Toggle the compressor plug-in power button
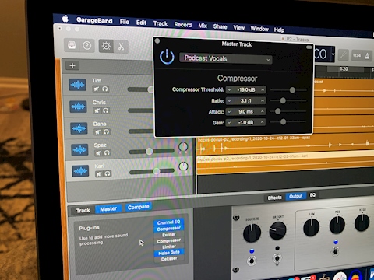This screenshot has height=280, width=374. point(167,57)
